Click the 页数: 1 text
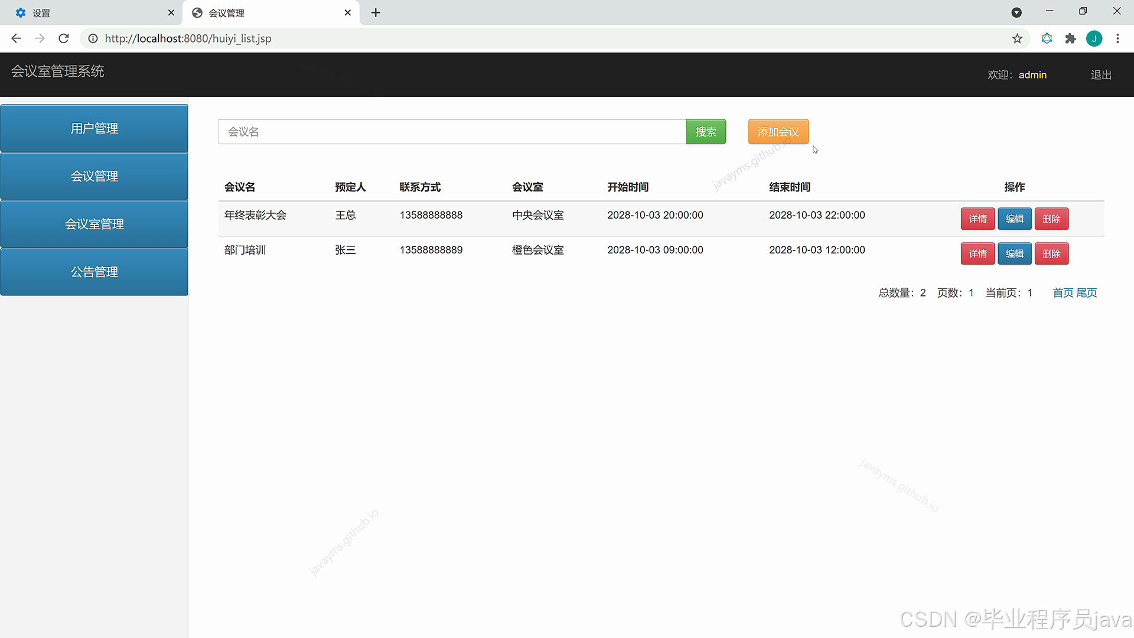This screenshot has height=638, width=1134. coord(956,292)
